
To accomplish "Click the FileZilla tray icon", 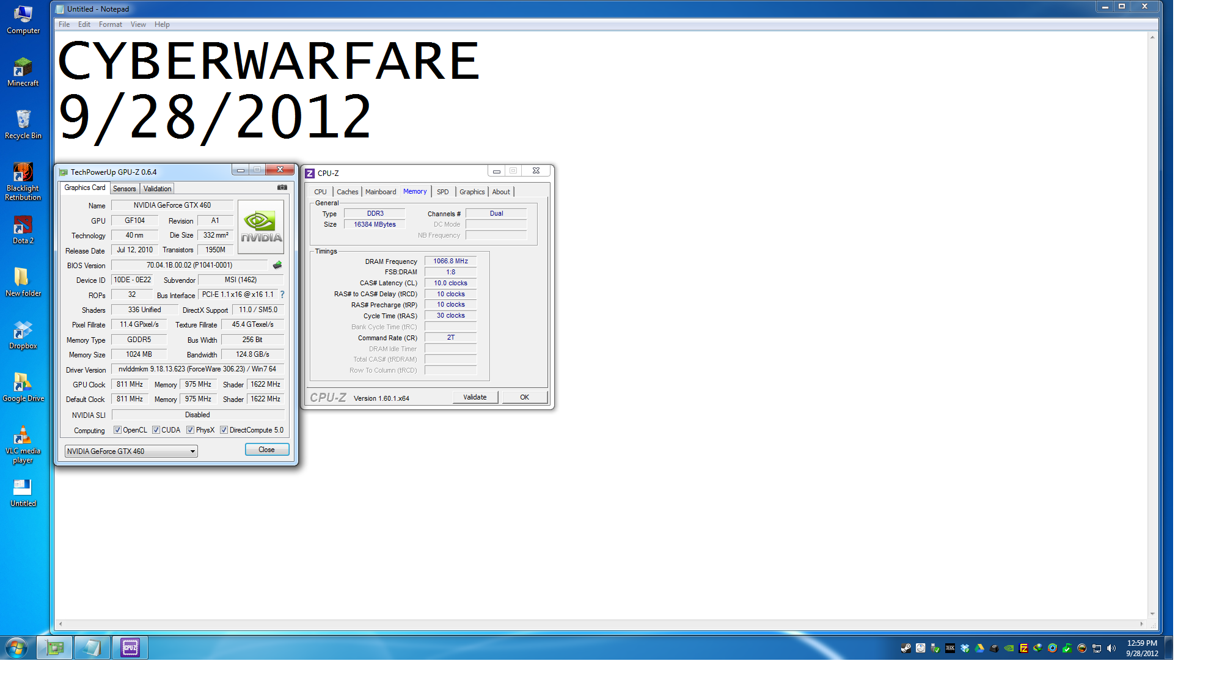I will (x=1023, y=648).
